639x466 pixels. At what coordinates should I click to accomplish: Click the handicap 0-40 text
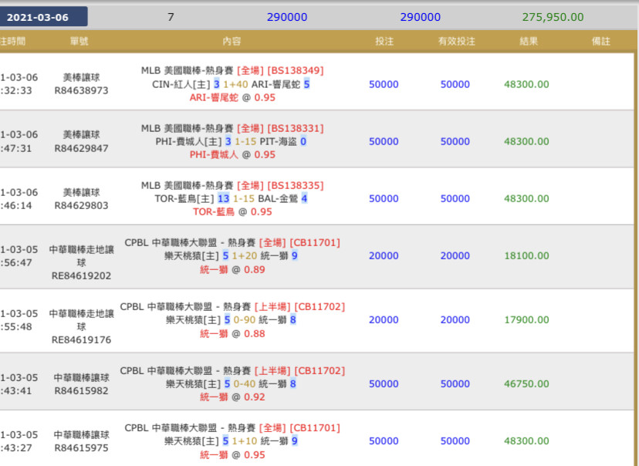click(x=245, y=383)
